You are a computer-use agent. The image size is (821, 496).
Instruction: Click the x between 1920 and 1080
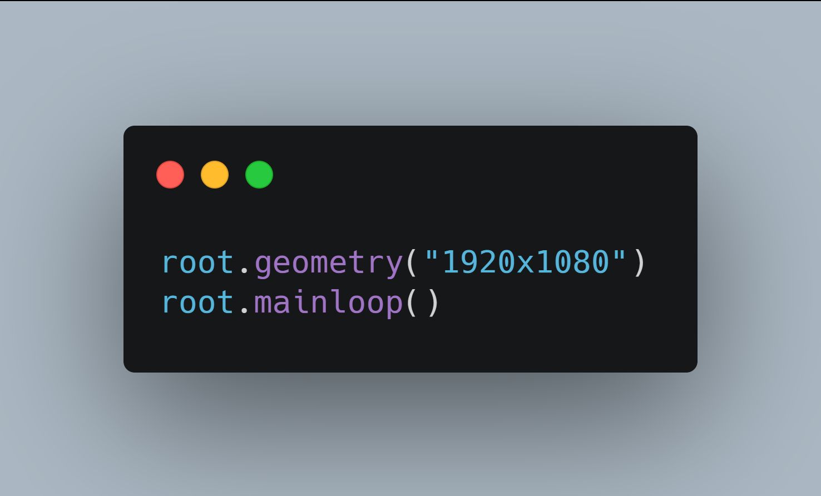click(525, 266)
